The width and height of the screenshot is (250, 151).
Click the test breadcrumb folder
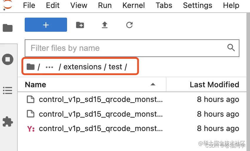tap(115, 67)
